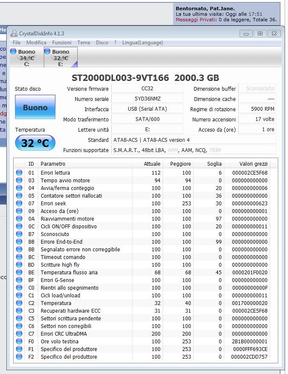Click raw value 000002CE5F68 of Errori lettura
The width and height of the screenshot is (288, 374).
point(250,173)
